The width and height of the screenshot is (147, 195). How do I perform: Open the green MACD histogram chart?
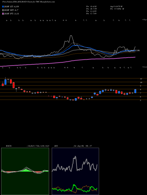click(25, 171)
